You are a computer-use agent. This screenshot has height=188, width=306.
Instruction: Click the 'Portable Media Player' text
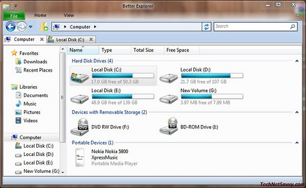coord(114,163)
